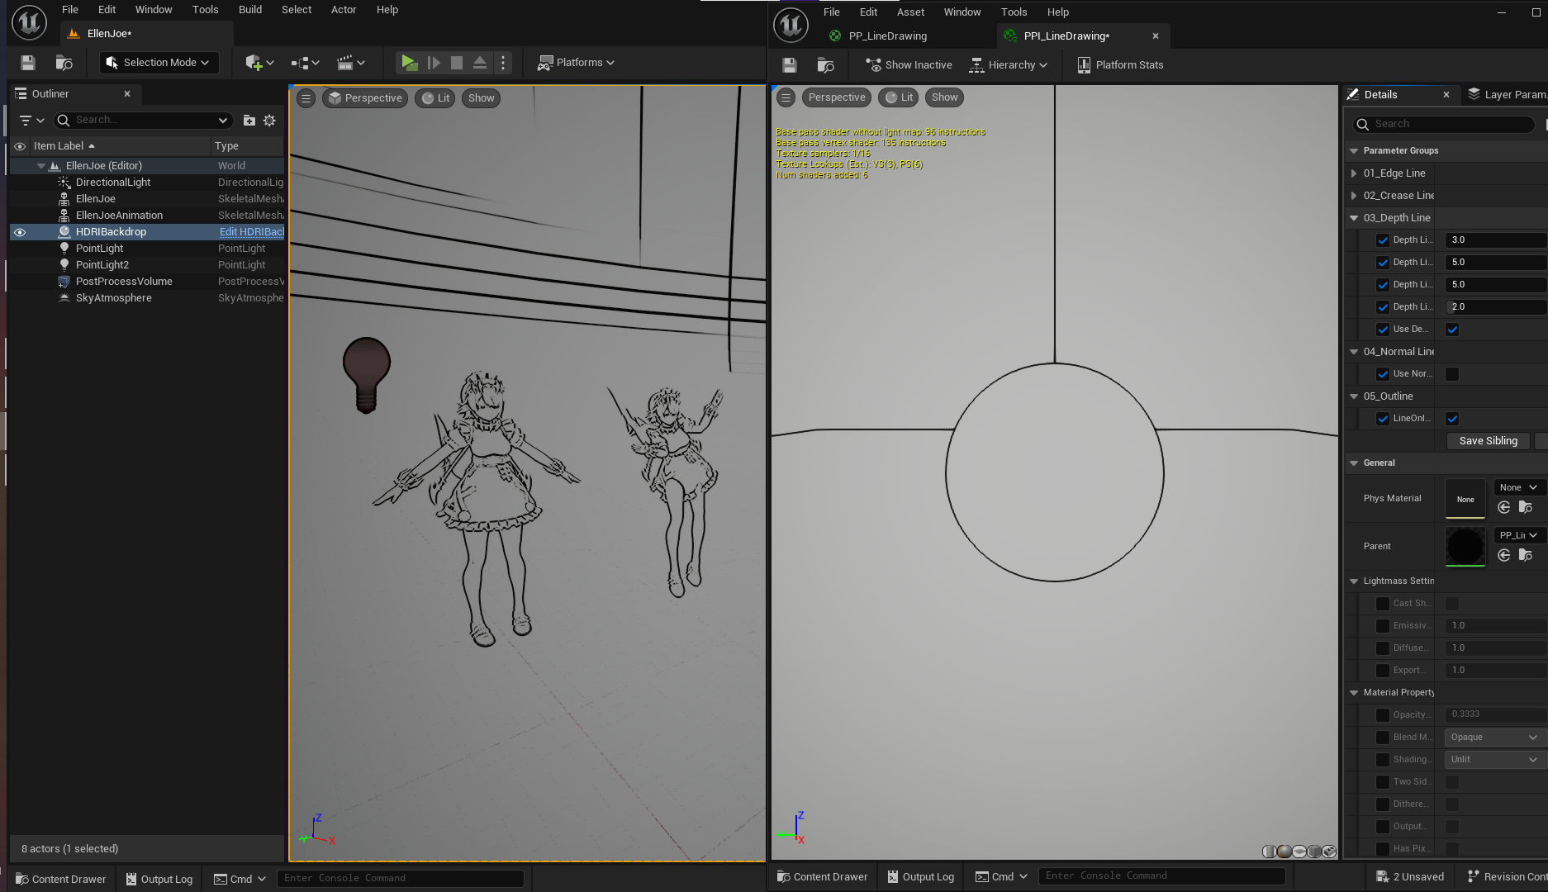Toggle override checkbox for first Depth Li parameter

pyautogui.click(x=1383, y=240)
